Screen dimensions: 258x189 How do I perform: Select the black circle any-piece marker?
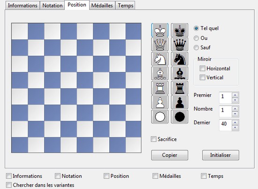coord(179,117)
